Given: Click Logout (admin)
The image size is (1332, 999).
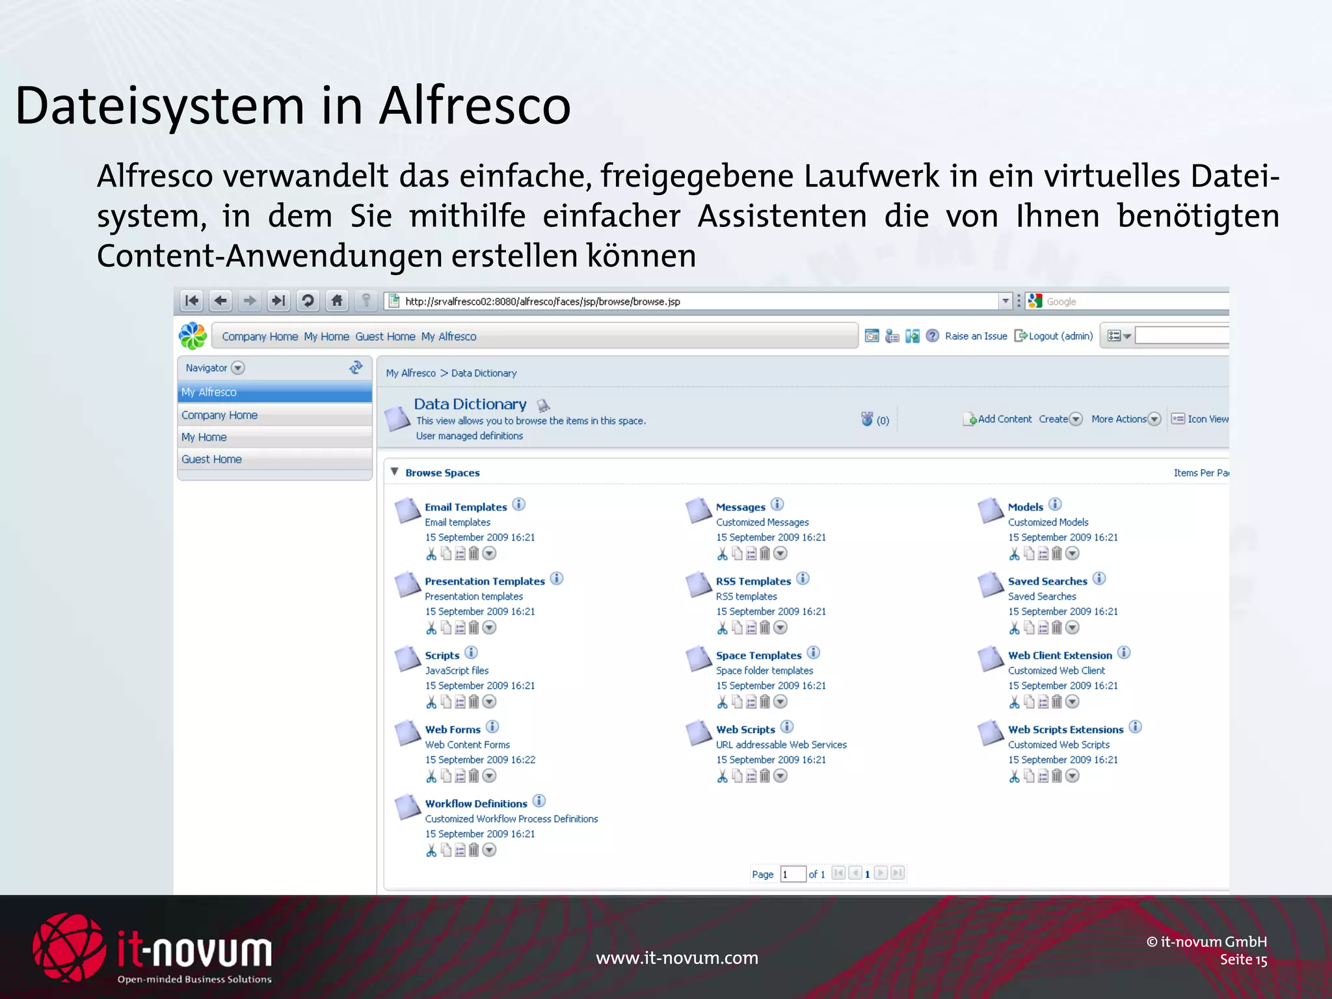Looking at the screenshot, I should [x=1054, y=336].
